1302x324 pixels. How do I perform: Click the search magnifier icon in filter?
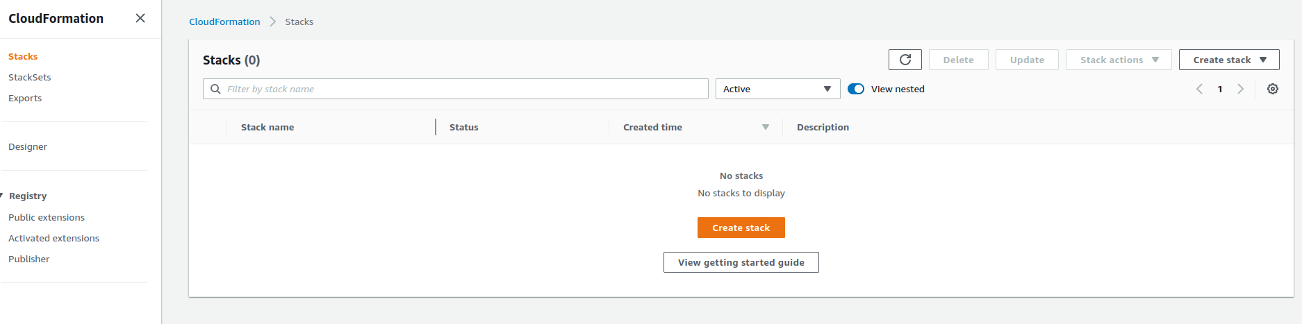coord(216,89)
